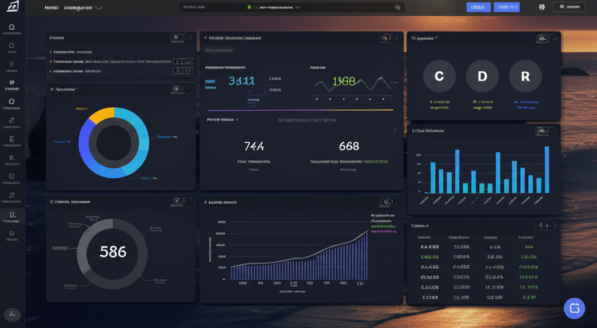Click the grid icon beside the blue header buttons
The height and width of the screenshot is (328, 597).
tap(542, 7)
